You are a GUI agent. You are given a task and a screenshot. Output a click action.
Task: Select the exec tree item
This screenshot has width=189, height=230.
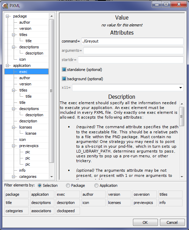pos(26,72)
